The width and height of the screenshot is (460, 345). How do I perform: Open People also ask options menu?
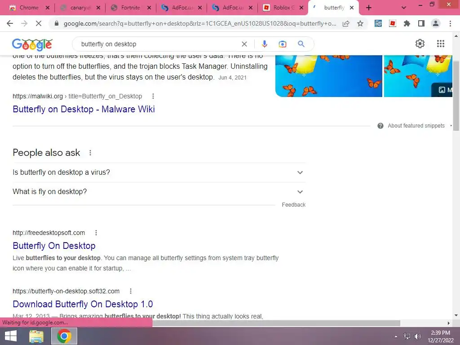point(90,153)
